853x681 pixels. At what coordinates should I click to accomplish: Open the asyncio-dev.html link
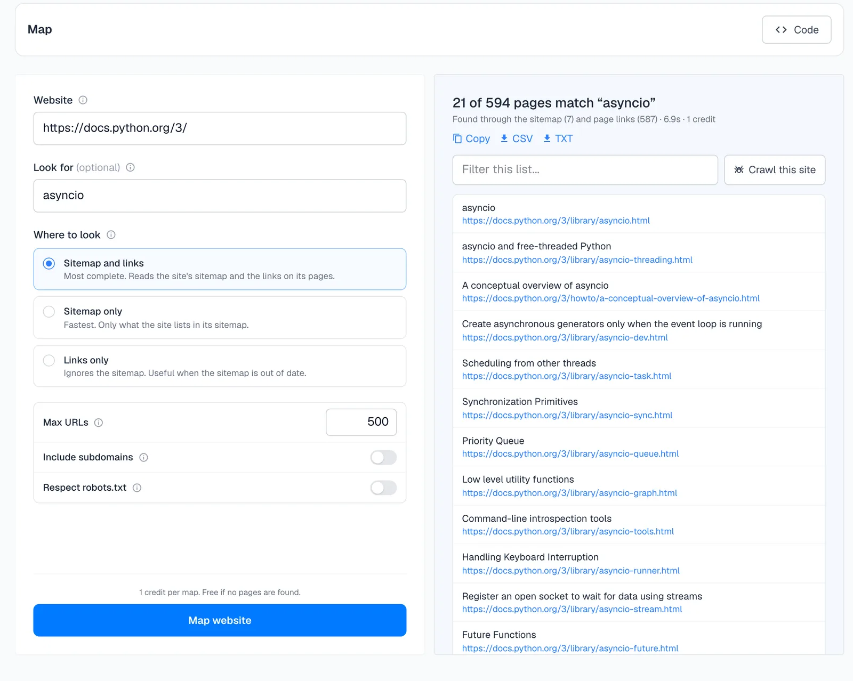565,337
